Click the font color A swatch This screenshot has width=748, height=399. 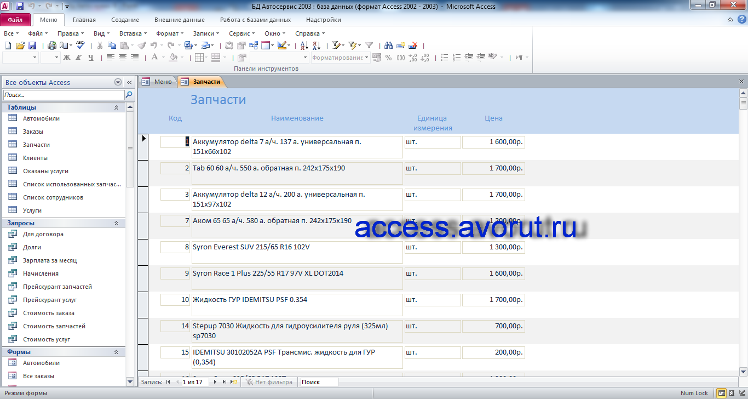click(154, 57)
